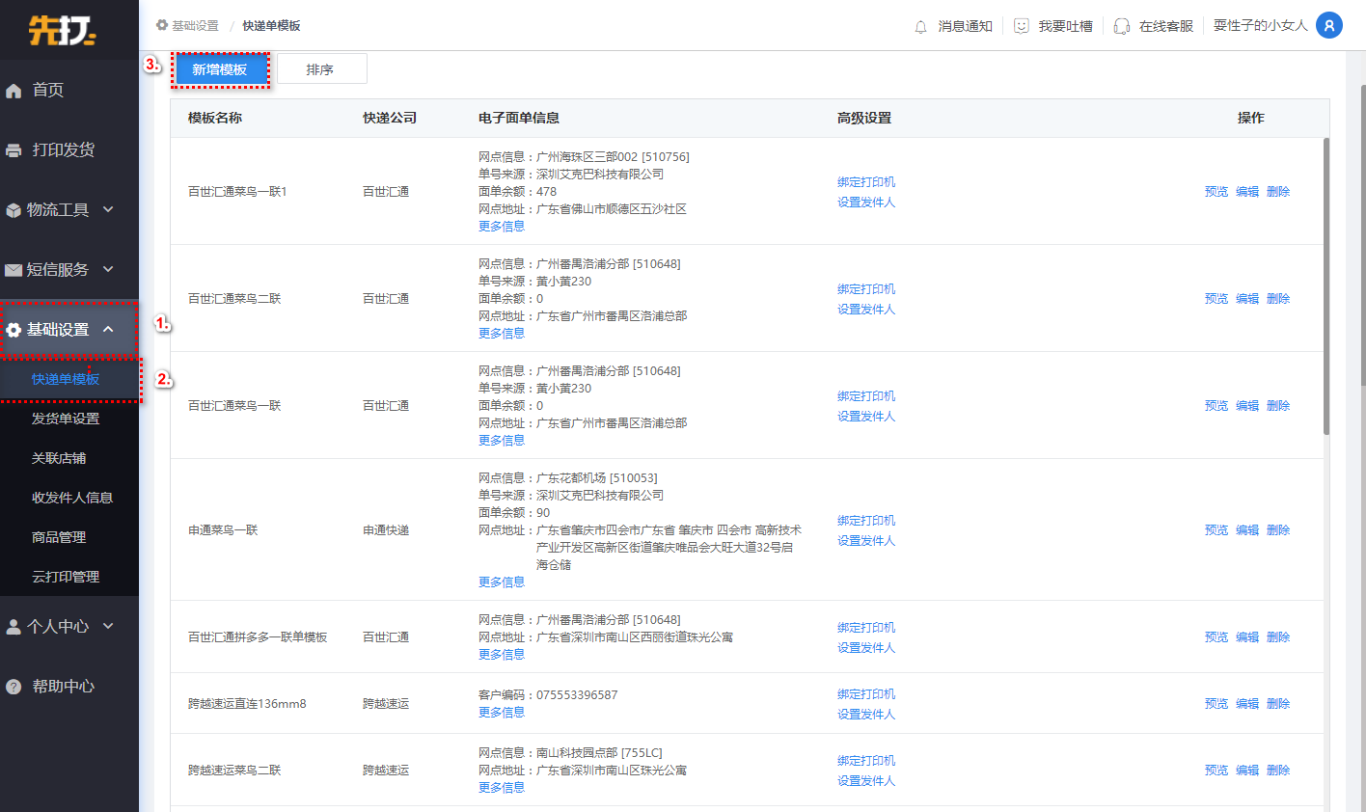Expand the 短信服务 menu chevron
1366x812 pixels.
click(x=108, y=269)
